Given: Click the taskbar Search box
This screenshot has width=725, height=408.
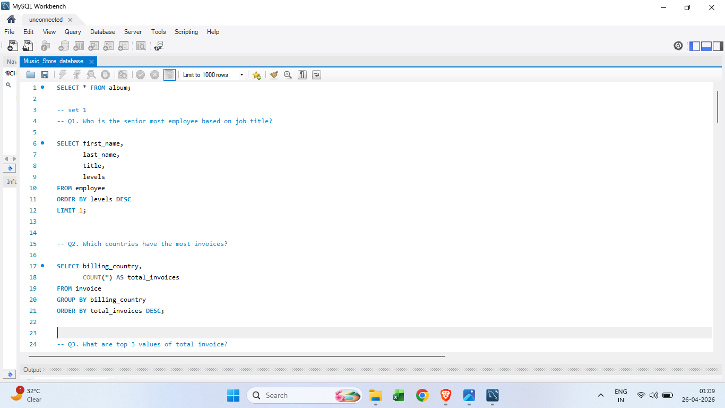Looking at the screenshot, I should click(x=305, y=395).
